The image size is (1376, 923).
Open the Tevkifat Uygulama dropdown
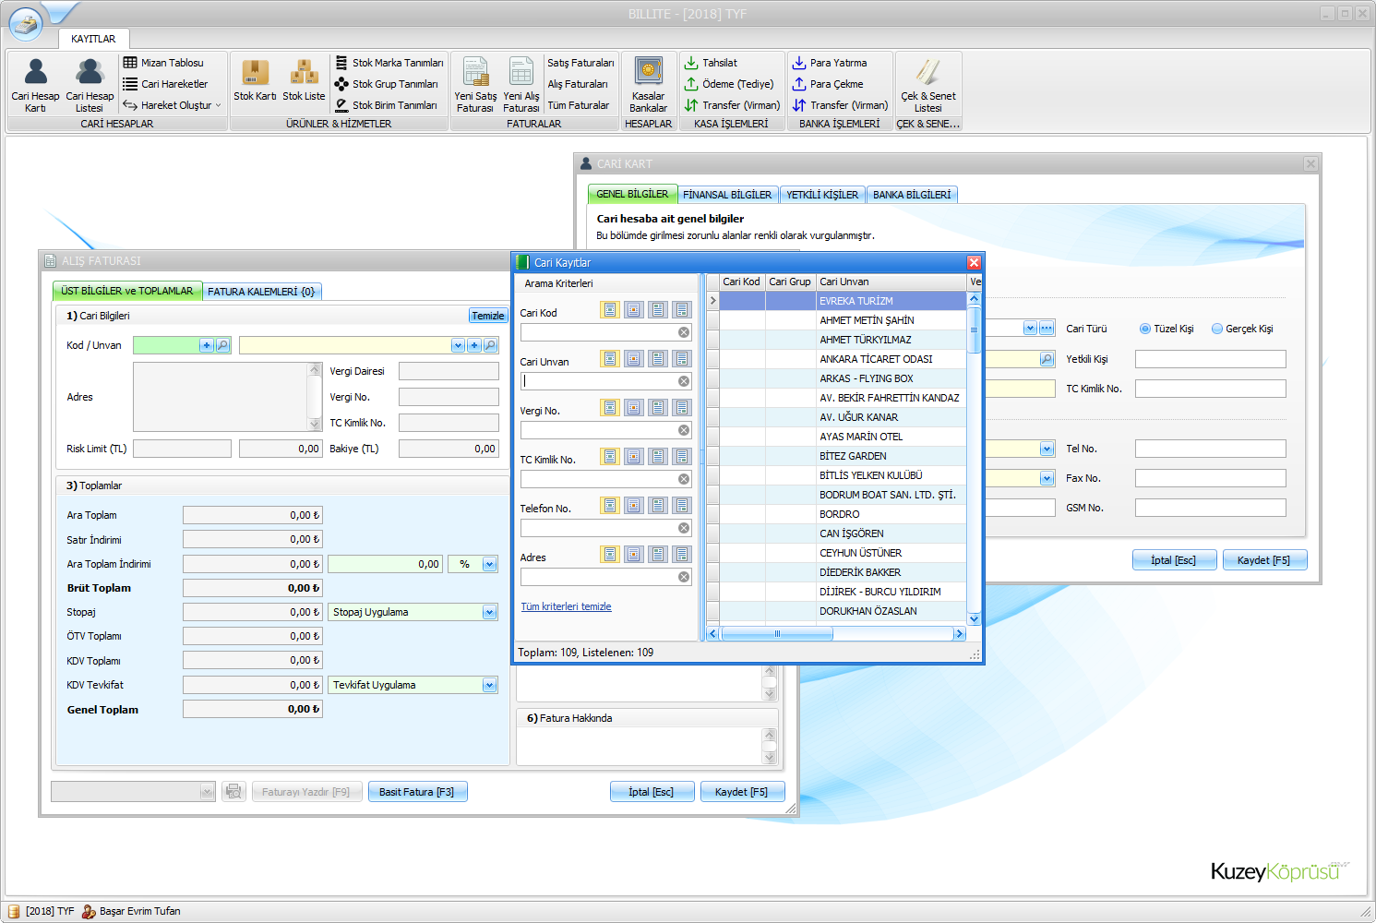489,685
